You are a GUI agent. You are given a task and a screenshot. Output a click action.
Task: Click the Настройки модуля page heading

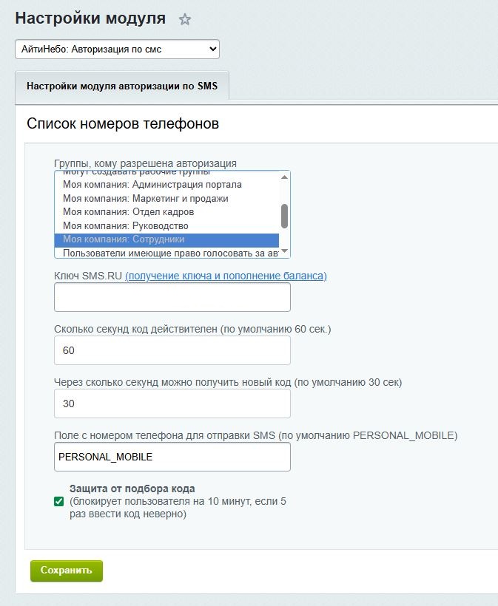pyautogui.click(x=89, y=19)
